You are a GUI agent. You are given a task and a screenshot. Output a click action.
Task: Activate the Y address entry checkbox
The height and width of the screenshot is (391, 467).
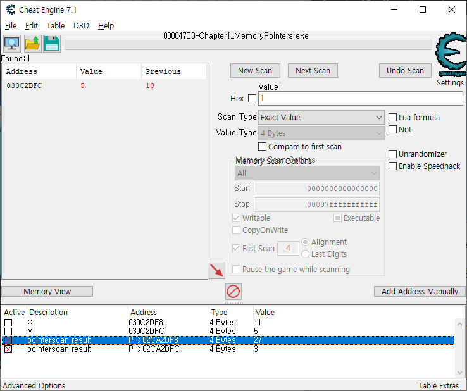8,332
